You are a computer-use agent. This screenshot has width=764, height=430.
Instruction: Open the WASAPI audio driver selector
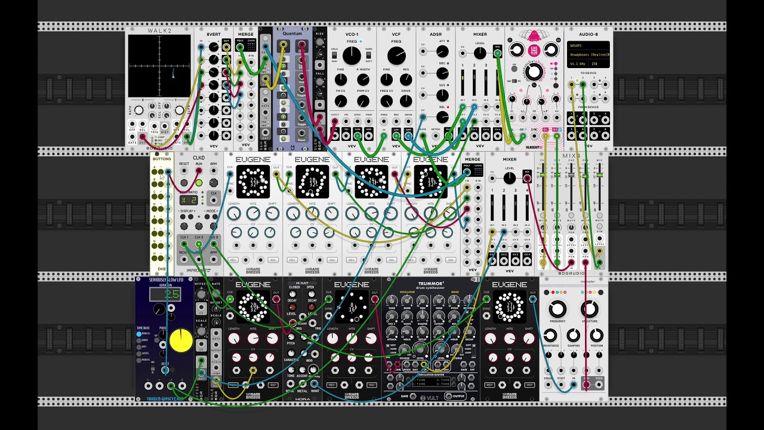point(589,45)
